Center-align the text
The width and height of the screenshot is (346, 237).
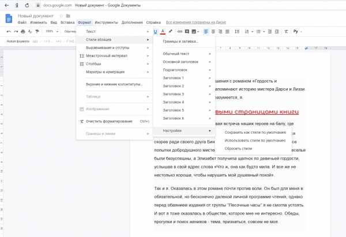point(213,32)
